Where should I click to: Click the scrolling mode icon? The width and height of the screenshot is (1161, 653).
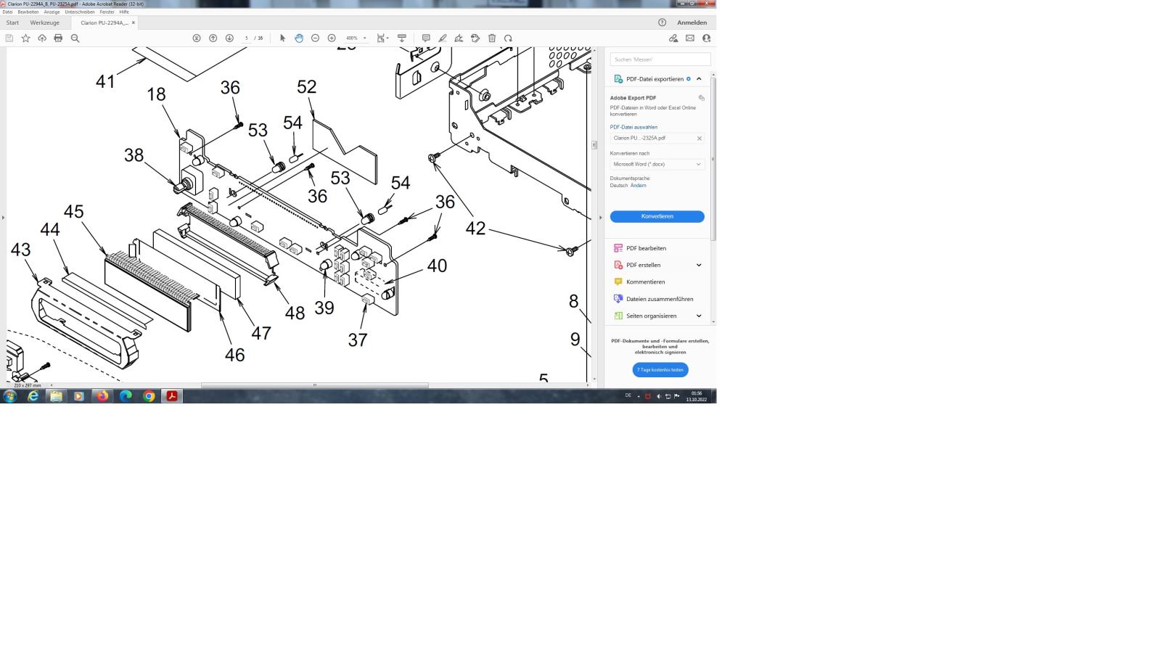(402, 38)
